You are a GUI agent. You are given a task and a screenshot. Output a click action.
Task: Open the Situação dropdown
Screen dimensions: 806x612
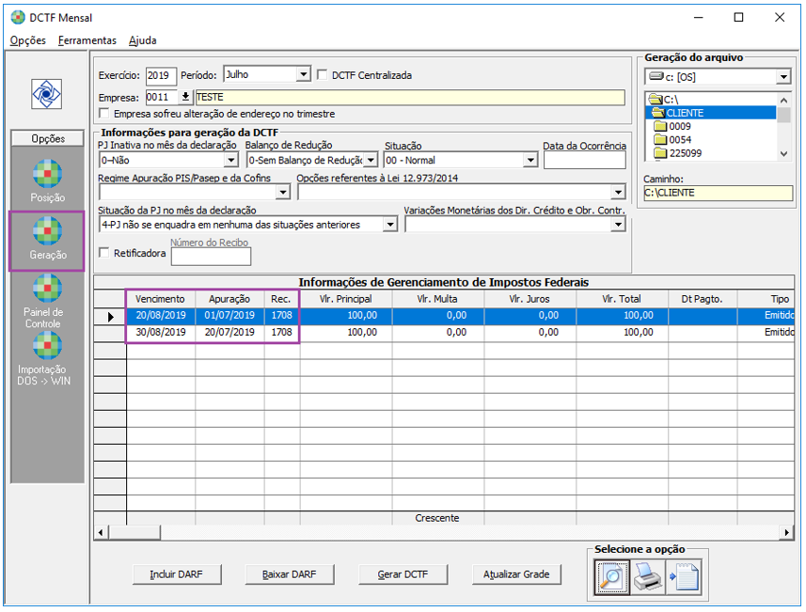point(530,161)
